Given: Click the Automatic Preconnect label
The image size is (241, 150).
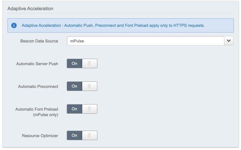Looking at the screenshot, I should 38,87.
